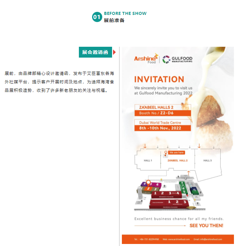
Task: Click the ZA'ABEEL HALL 2 floor plan label
Action: click(177, 161)
